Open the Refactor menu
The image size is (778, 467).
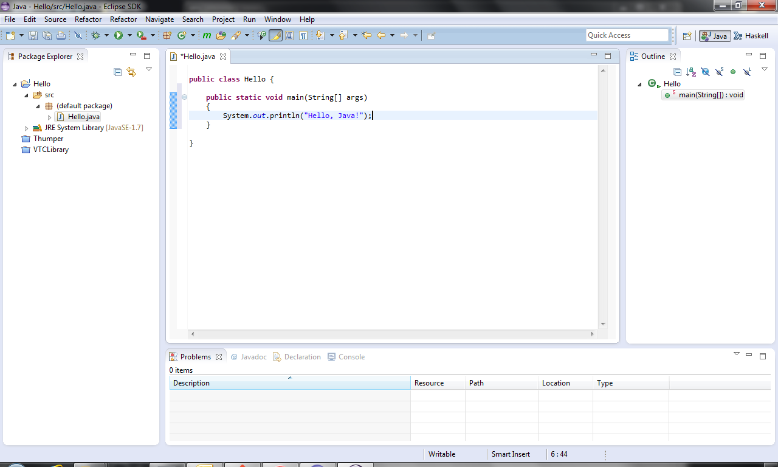[x=88, y=19]
